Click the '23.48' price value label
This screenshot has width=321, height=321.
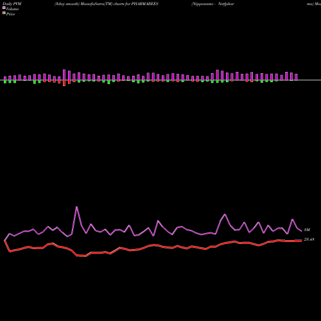click(309, 239)
